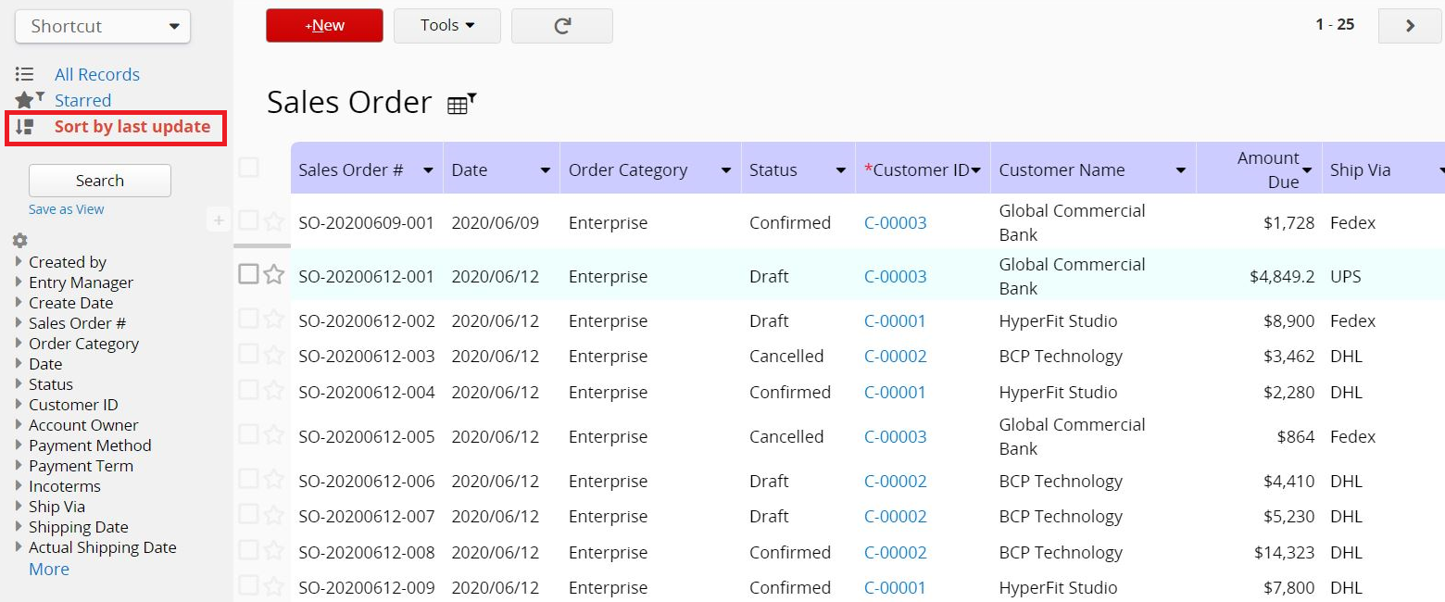Click the 1 - 25 page range indicator
Viewport: 1445px width, 602px height.
pyautogui.click(x=1335, y=25)
